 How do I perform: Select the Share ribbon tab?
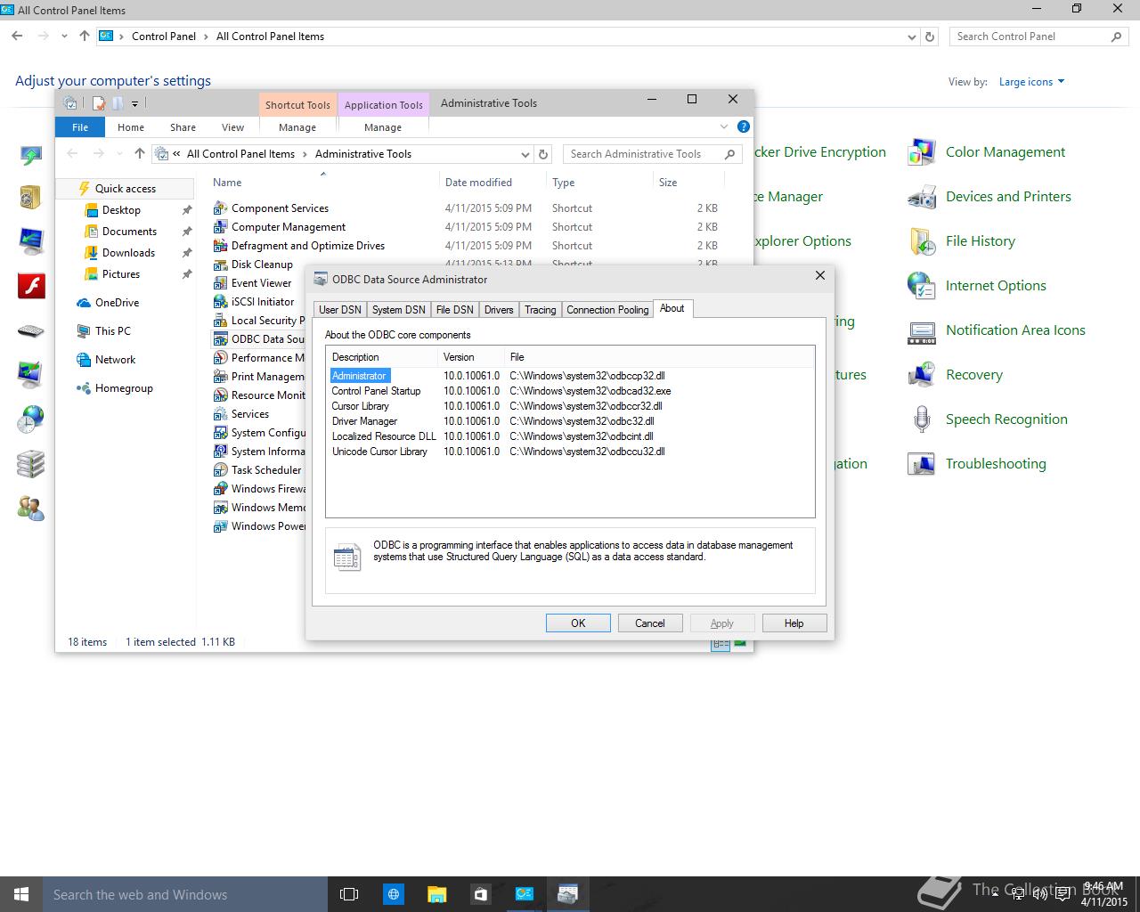coord(183,127)
